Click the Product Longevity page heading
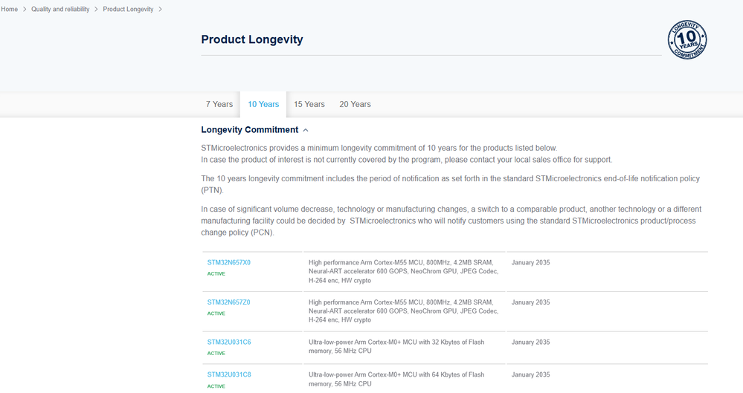Viewport: 743px width, 393px height. [252, 40]
